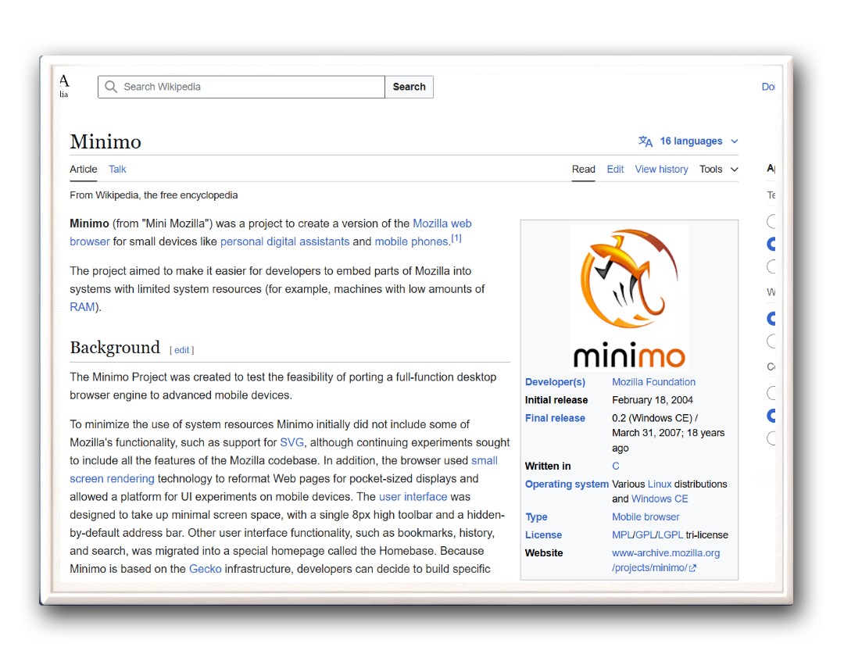Screen dimensions: 844x672
Task: Click the 'Website' infobox label
Action: (x=544, y=553)
